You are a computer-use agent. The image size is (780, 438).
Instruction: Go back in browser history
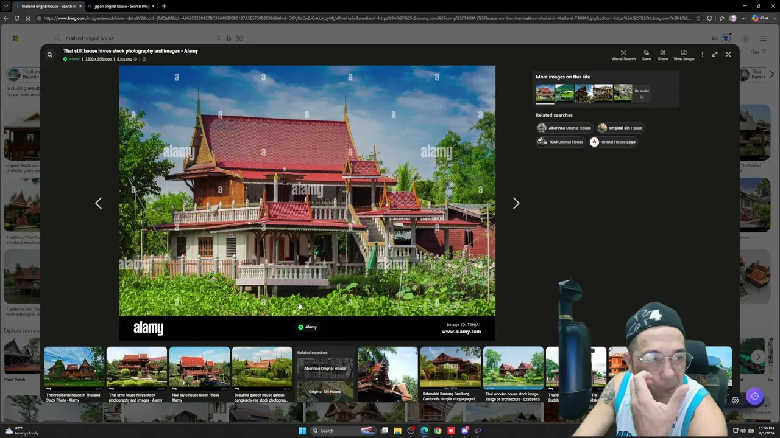point(5,18)
